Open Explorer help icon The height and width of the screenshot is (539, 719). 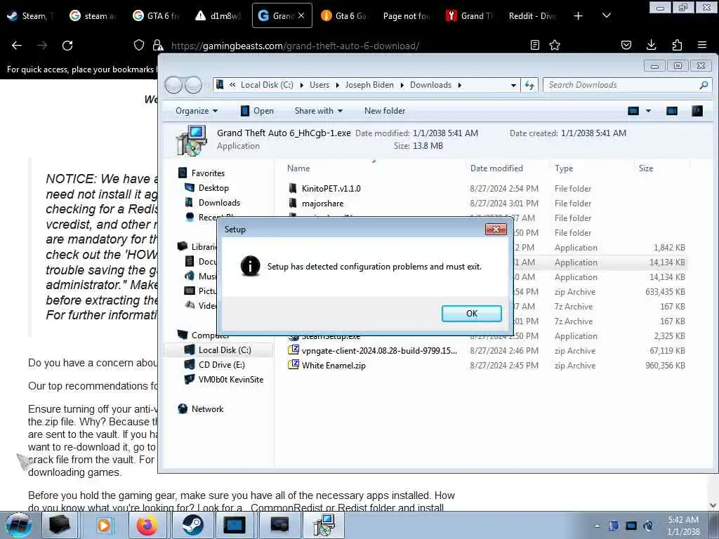tap(697, 111)
